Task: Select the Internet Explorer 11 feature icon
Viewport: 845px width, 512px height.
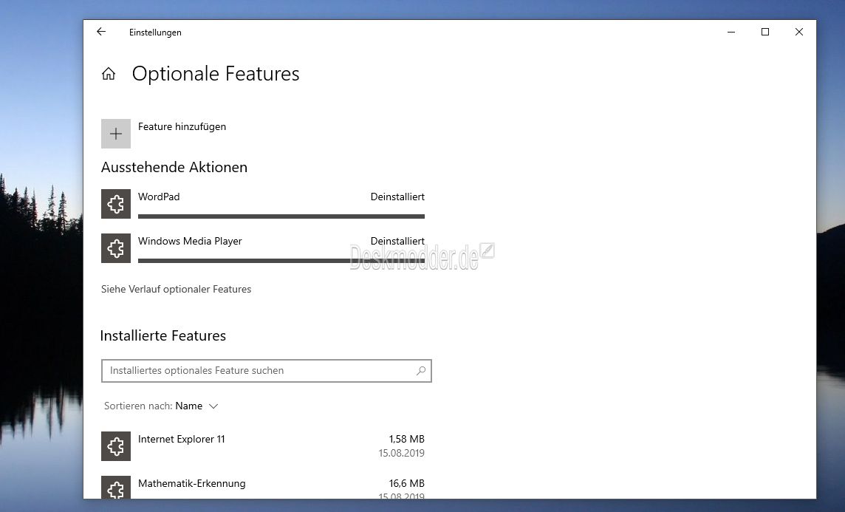Action: pos(116,446)
